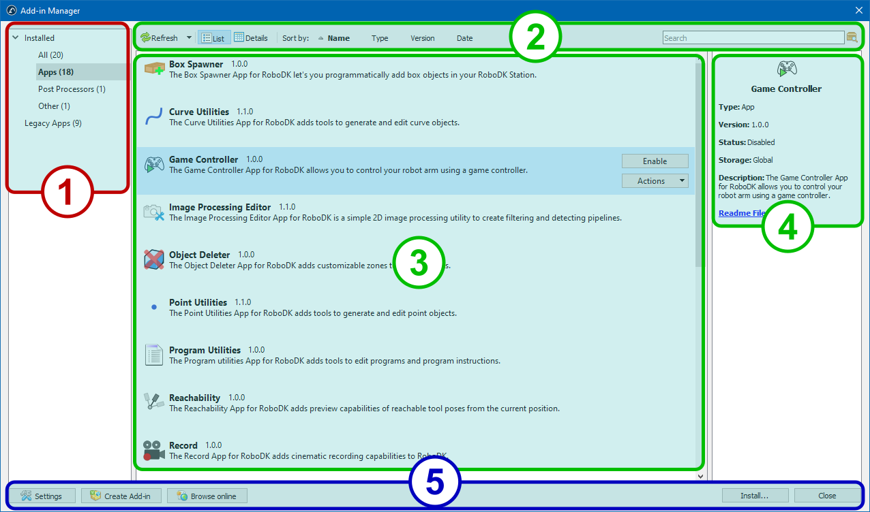Click the Object Deleter icon
The image size is (870, 512).
click(154, 259)
